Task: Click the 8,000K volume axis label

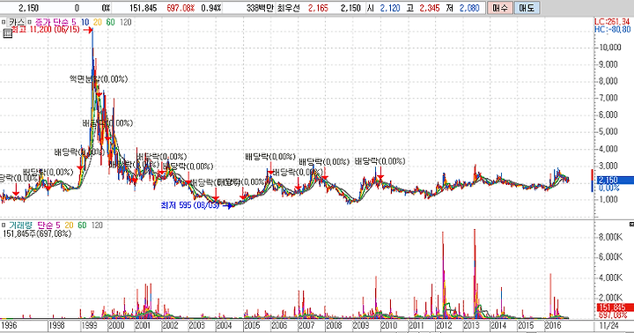Action: pos(610,237)
